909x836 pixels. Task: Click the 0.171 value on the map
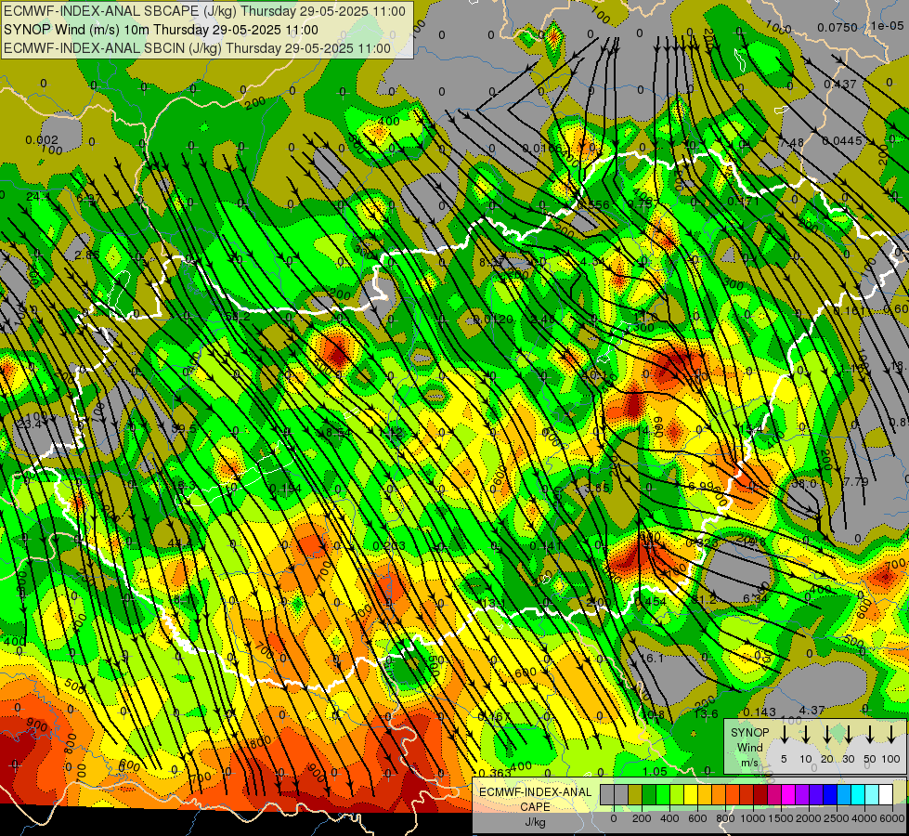pyautogui.click(x=743, y=202)
